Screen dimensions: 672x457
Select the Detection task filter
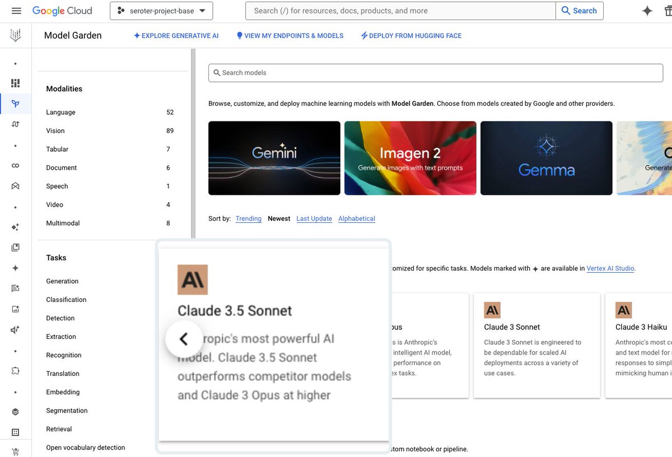click(x=60, y=319)
